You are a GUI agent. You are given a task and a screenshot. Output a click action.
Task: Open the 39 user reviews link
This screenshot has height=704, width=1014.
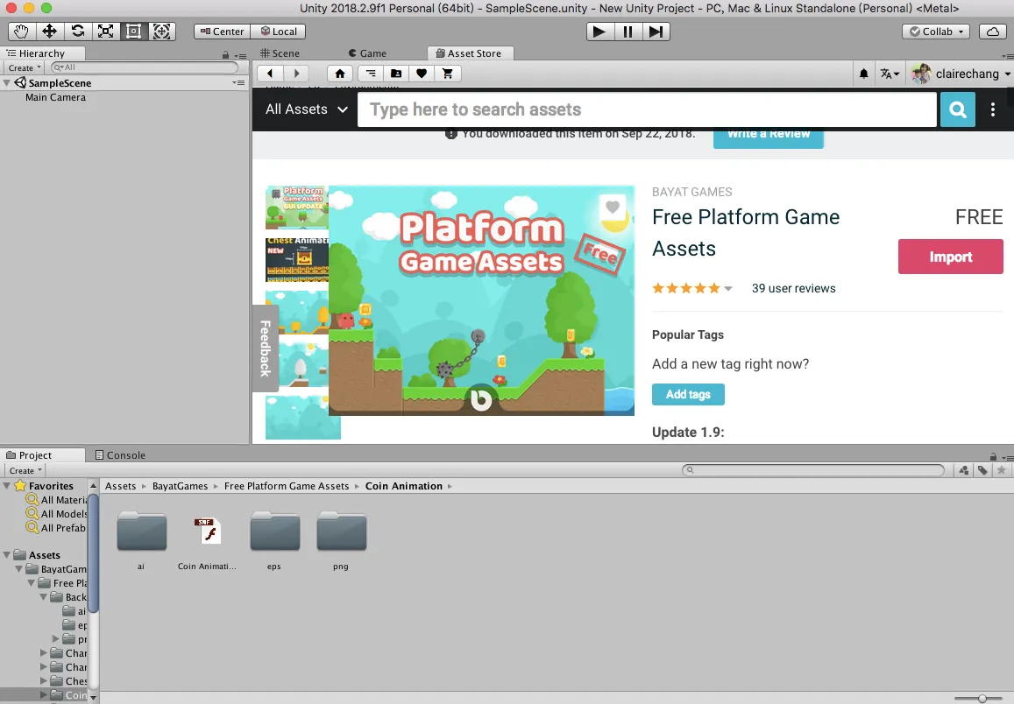tap(793, 288)
